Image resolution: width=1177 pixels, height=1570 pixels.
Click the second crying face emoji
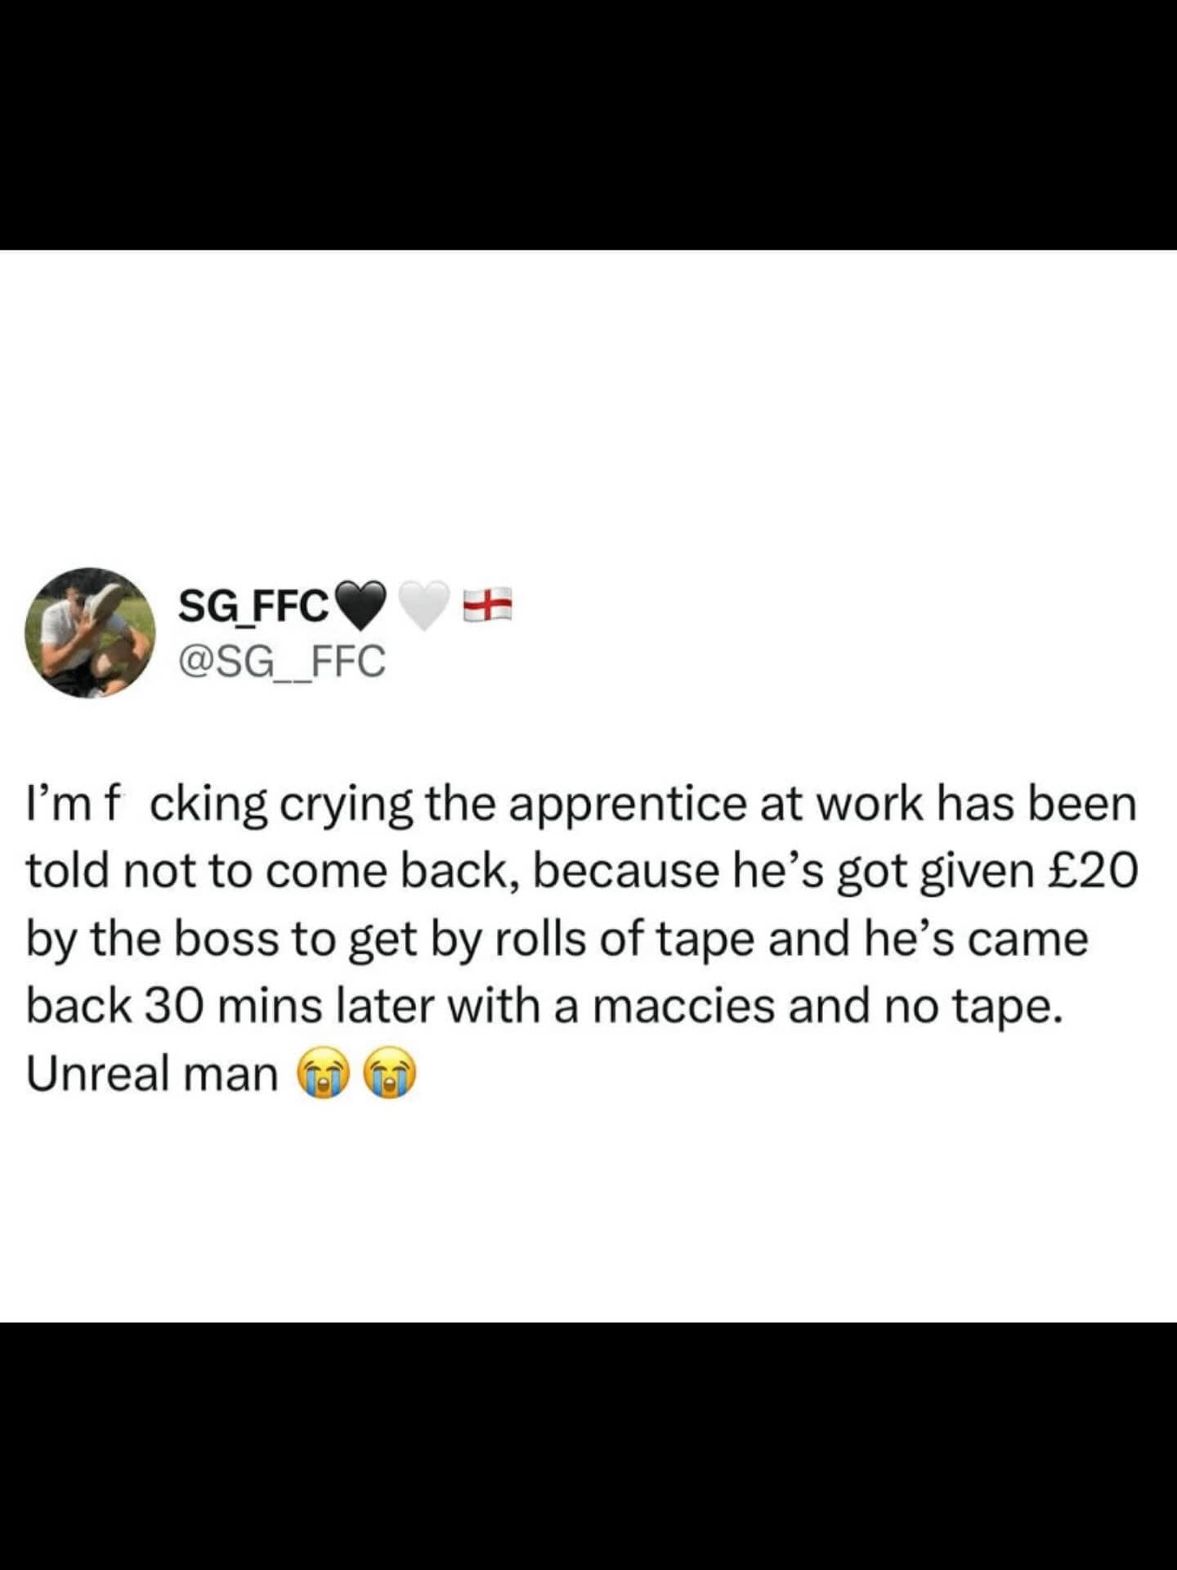coord(390,1074)
